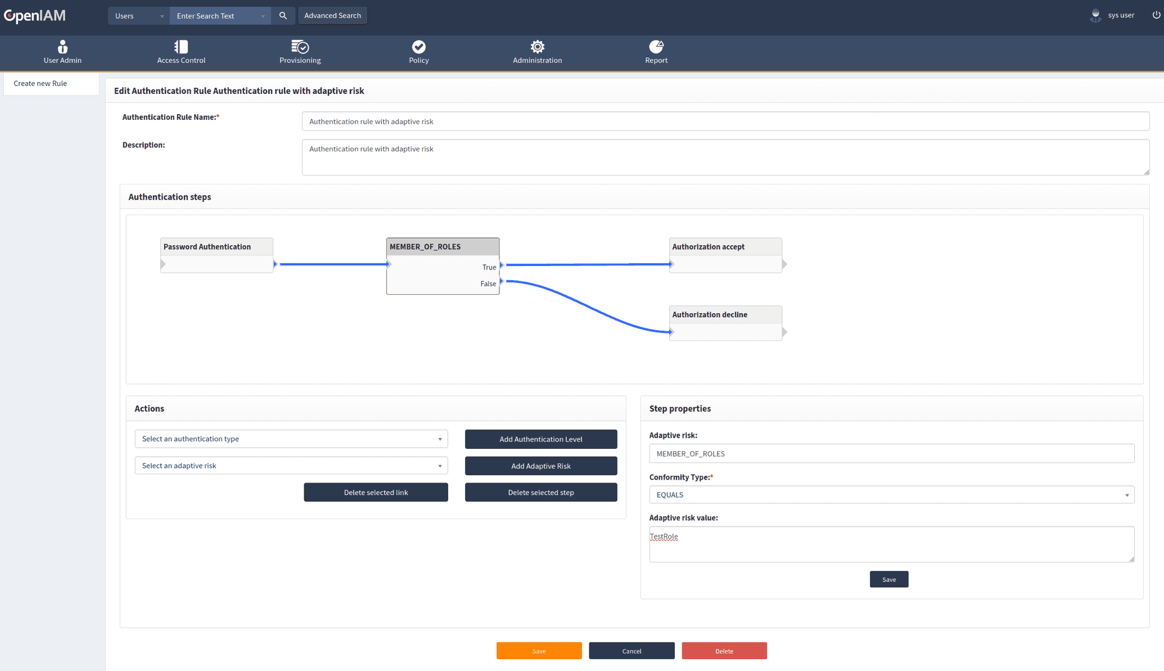The height and width of the screenshot is (671, 1164).
Task: Save the authentication rule with orange Save button
Action: tap(539, 651)
